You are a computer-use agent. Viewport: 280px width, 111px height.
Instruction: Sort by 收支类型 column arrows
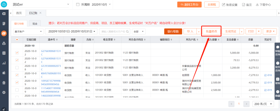point(114,40)
